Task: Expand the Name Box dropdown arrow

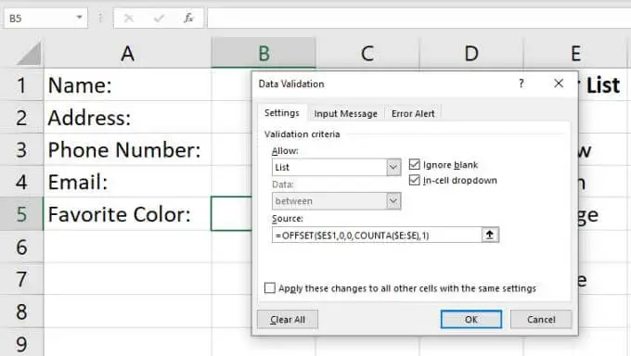Action: [x=79, y=18]
